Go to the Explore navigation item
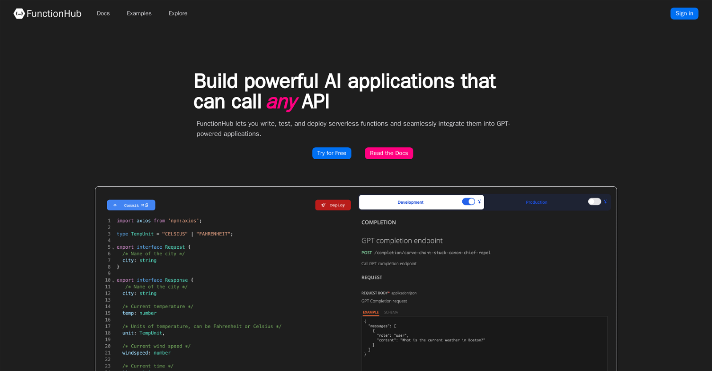712x371 pixels. pos(178,13)
